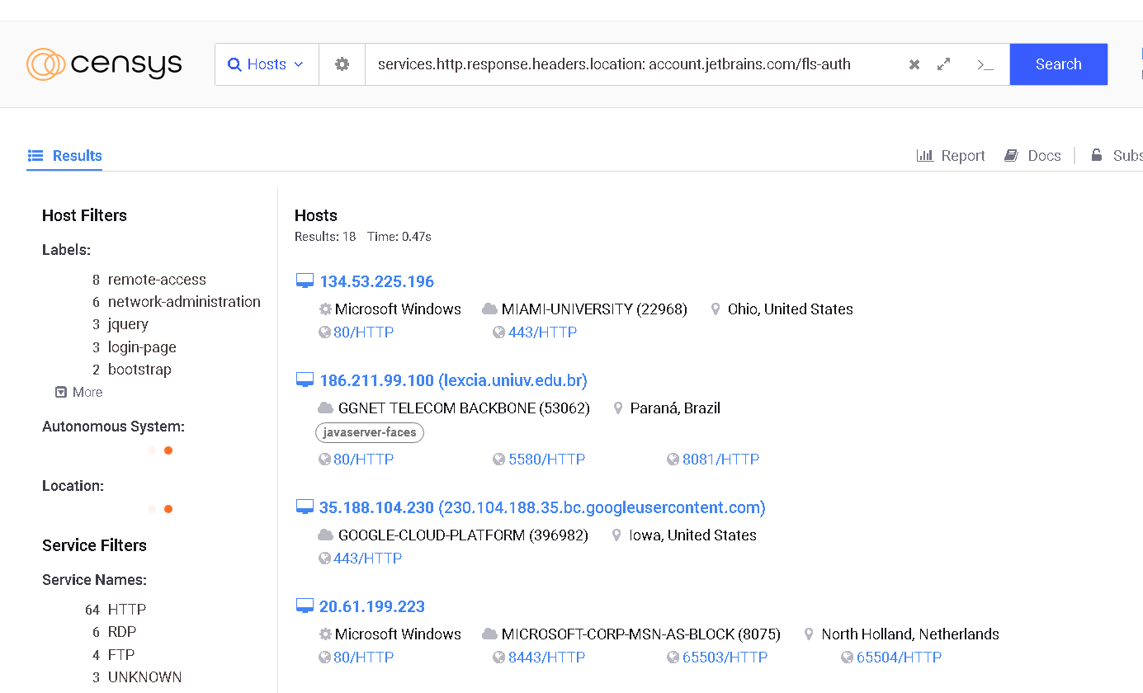Click the cloud icon beside MICROSOFT-CORP-MSN-AS-BLOCK
The height and width of the screenshot is (693, 1143).
point(489,634)
